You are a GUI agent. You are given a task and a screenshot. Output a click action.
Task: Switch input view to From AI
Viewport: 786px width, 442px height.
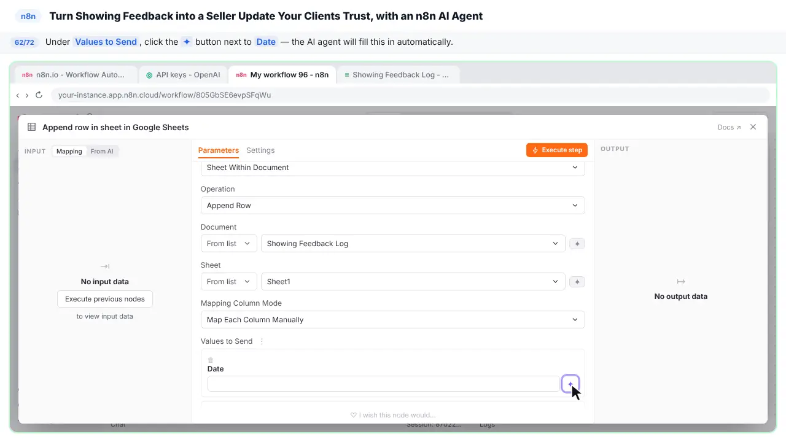[x=102, y=151]
